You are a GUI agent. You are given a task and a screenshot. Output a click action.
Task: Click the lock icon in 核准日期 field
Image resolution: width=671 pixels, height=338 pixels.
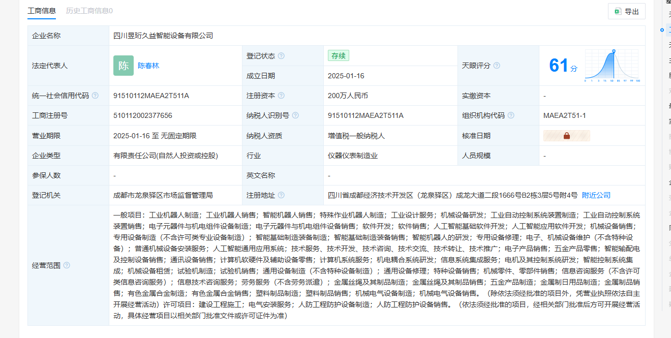[x=566, y=136]
